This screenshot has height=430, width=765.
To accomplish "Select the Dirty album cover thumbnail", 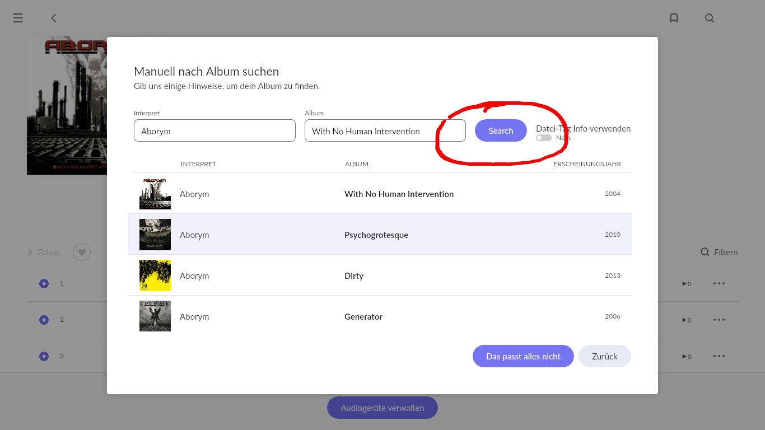I will tap(155, 275).
